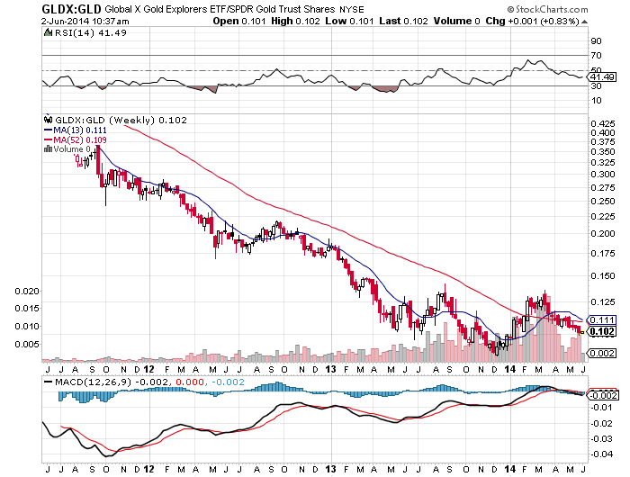
Task: Click the GLDX:GLD ticker title
Action: point(71,9)
